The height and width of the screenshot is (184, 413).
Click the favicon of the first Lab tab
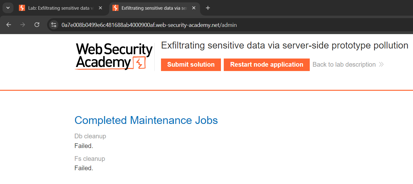click(x=22, y=8)
